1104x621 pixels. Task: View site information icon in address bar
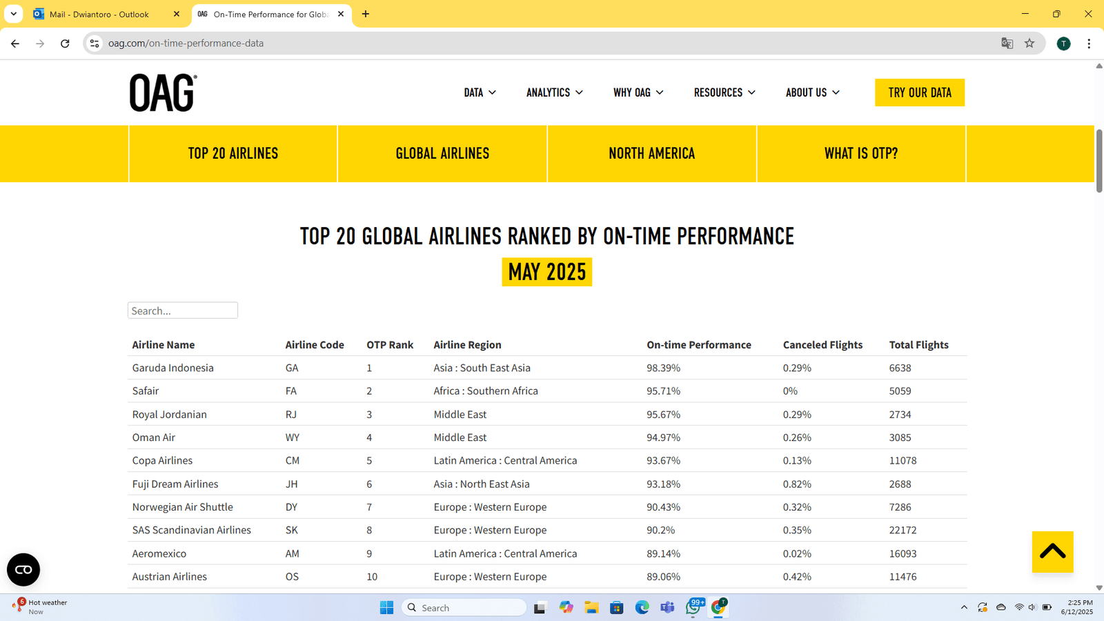click(95, 43)
